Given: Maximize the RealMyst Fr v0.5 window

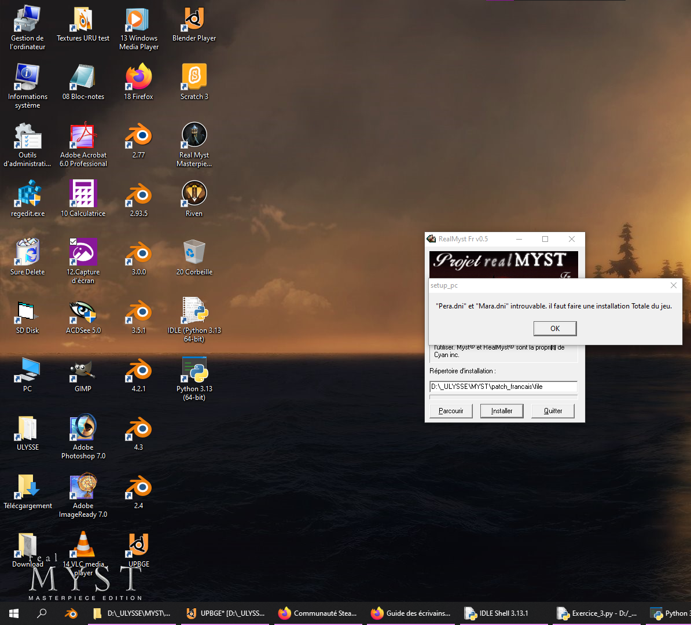Looking at the screenshot, I should 545,239.
